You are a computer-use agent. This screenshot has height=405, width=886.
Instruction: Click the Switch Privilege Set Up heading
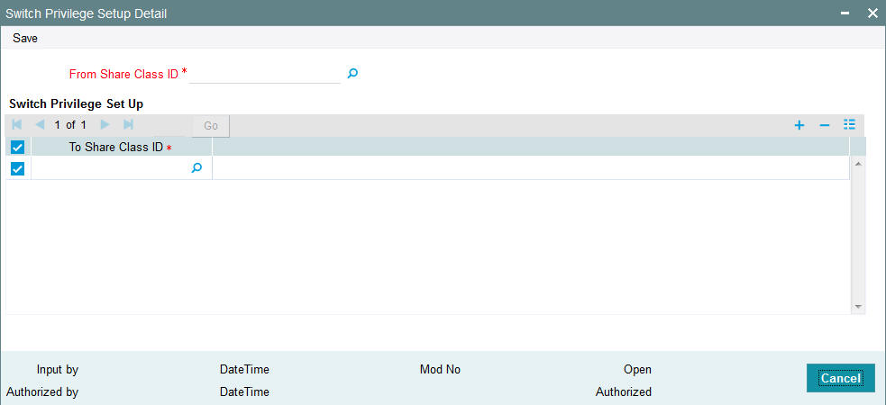[x=77, y=103]
